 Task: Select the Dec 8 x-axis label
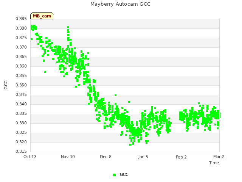coord(105,157)
